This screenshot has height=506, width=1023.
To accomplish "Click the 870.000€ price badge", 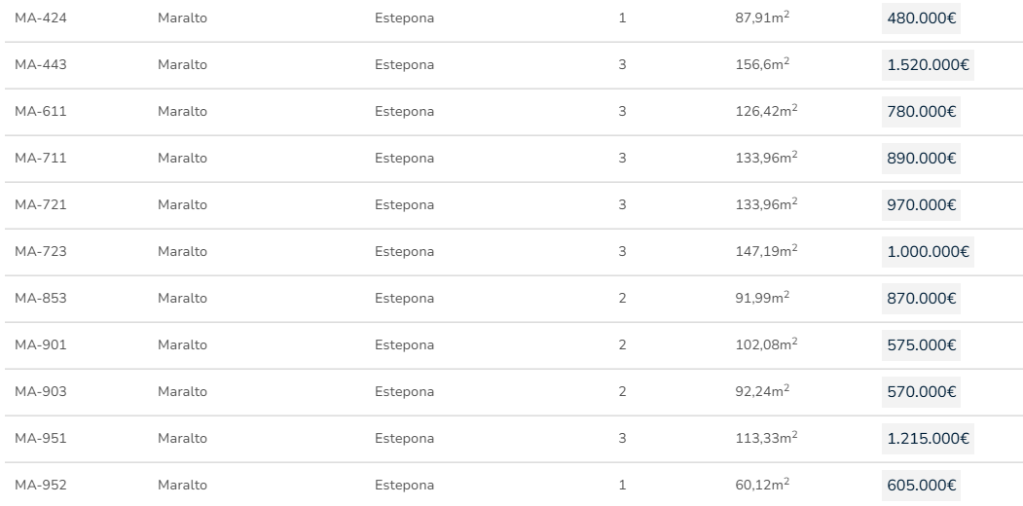I will pyautogui.click(x=921, y=299).
